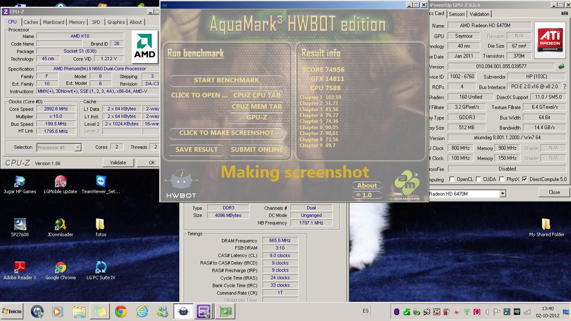Click the PCI-E bus interface help question mark
Viewport: 571px width, 321px height.
(564, 87)
